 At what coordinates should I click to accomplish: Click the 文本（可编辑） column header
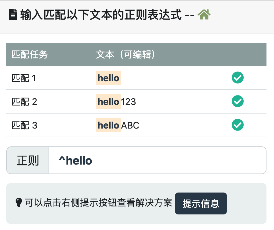126,54
